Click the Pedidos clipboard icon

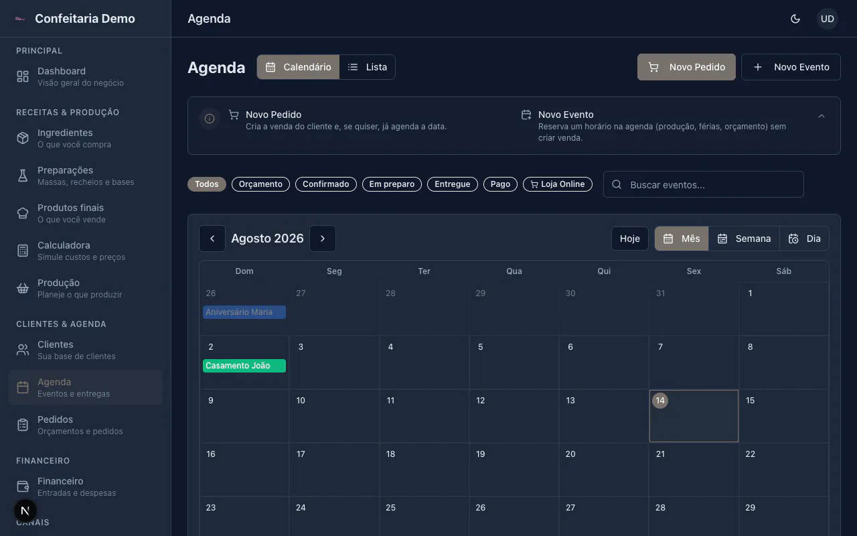pyautogui.click(x=23, y=425)
